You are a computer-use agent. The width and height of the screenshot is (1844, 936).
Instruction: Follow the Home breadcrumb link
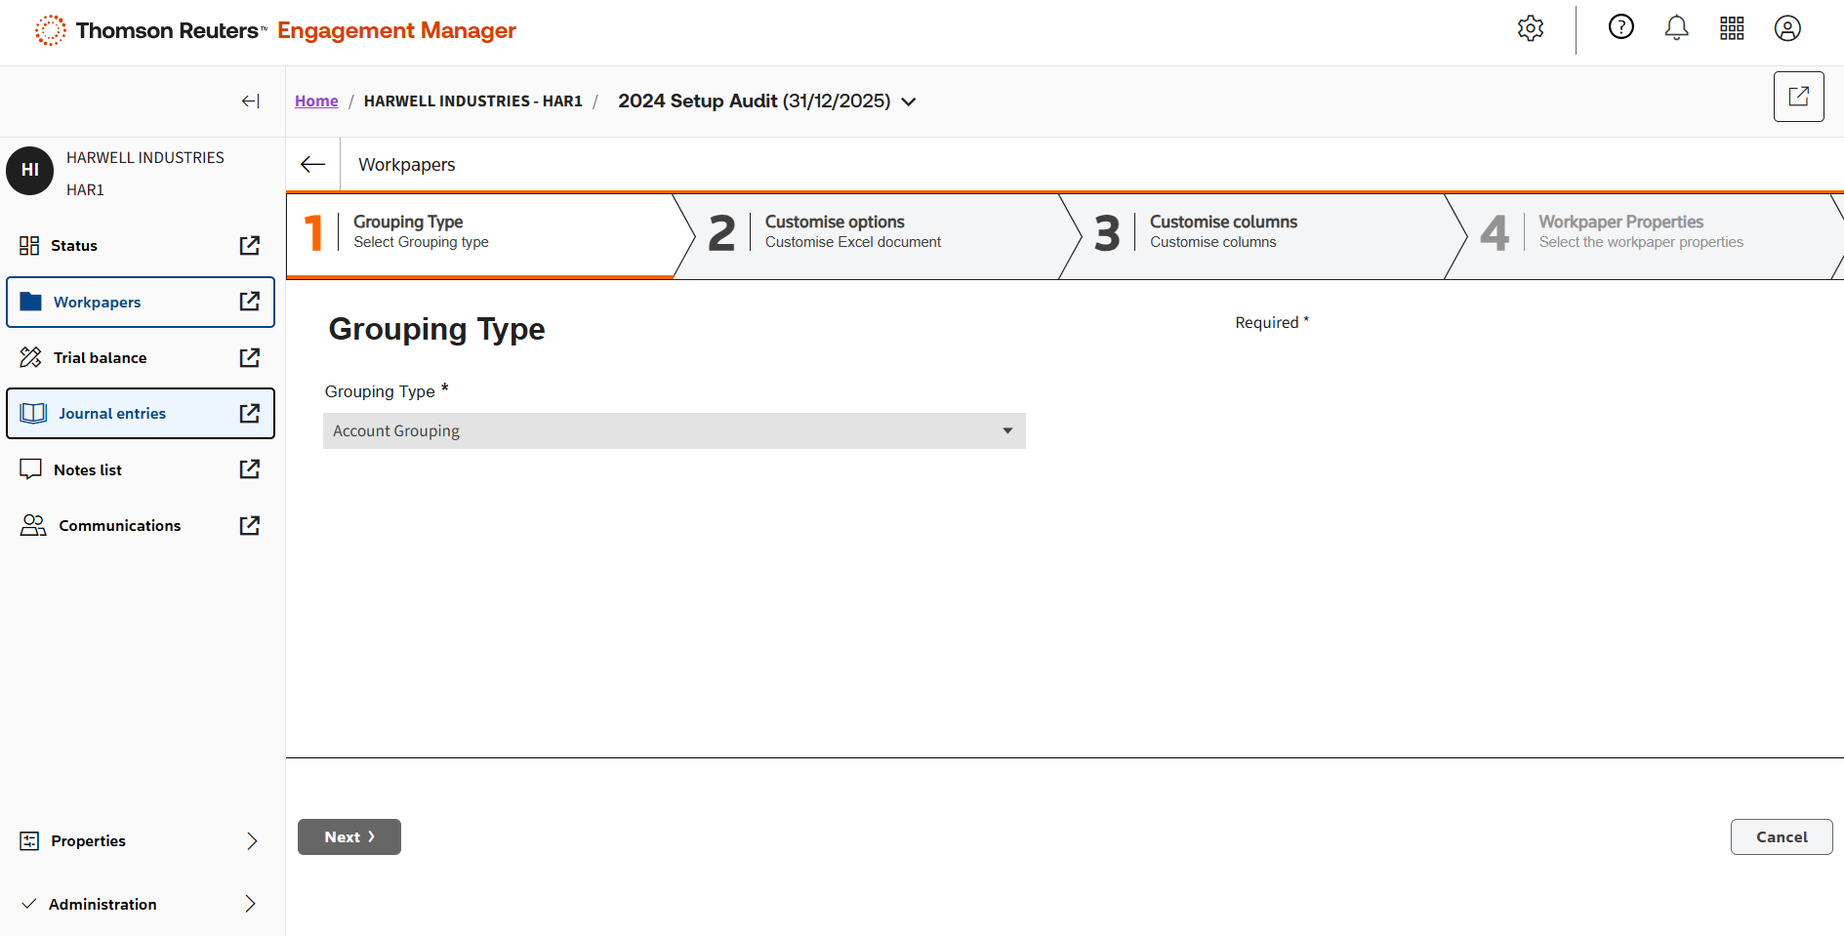[x=316, y=102]
